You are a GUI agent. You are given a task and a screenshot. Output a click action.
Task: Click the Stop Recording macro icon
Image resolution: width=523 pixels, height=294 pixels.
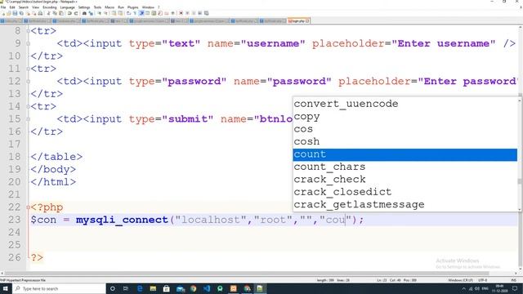click(x=187, y=13)
